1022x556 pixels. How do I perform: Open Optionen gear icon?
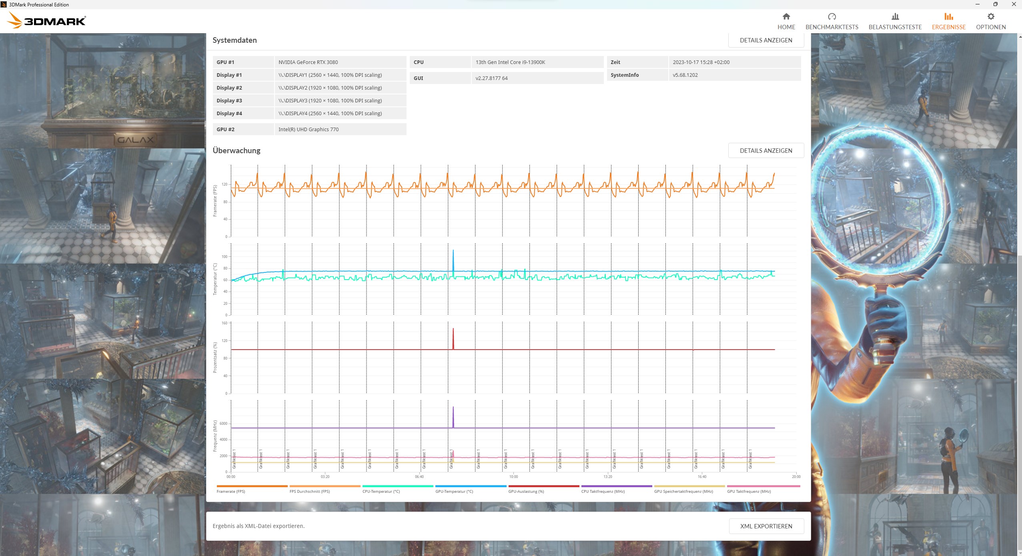point(990,16)
